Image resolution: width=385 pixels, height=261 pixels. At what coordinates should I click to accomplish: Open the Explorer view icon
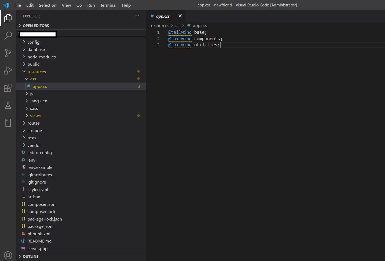[8, 18]
